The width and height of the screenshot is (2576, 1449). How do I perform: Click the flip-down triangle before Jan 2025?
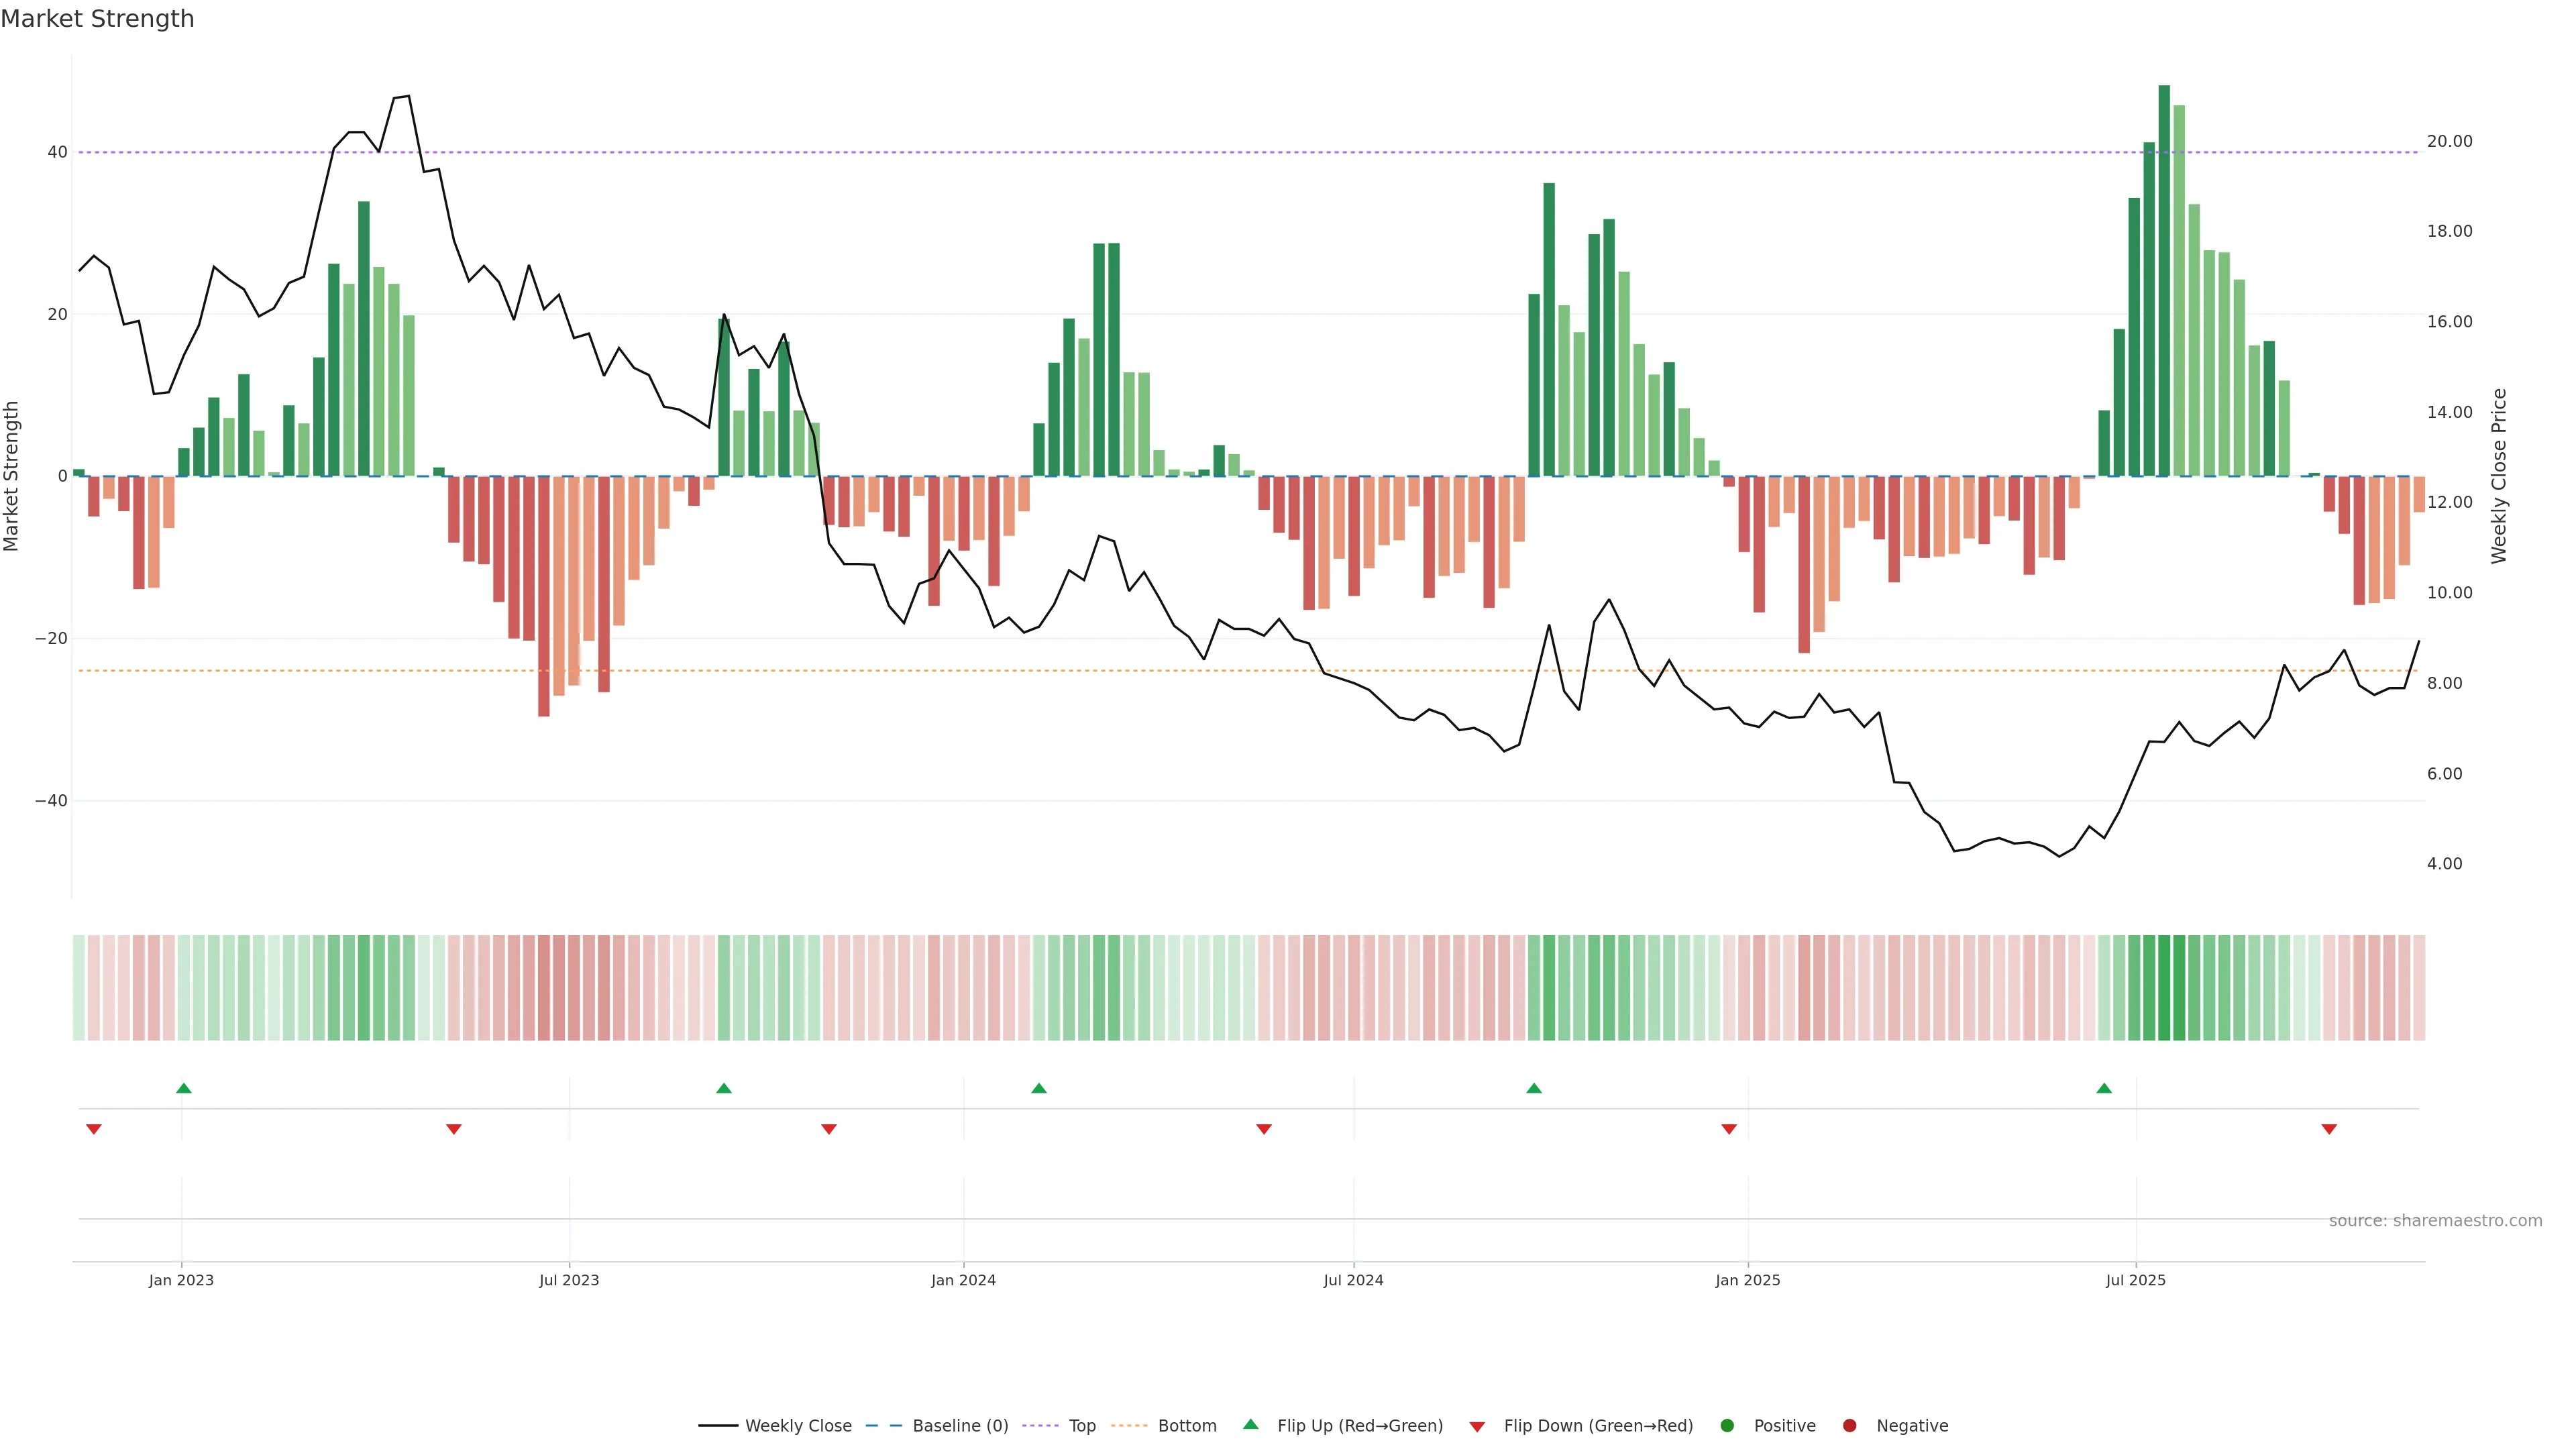[1729, 1129]
